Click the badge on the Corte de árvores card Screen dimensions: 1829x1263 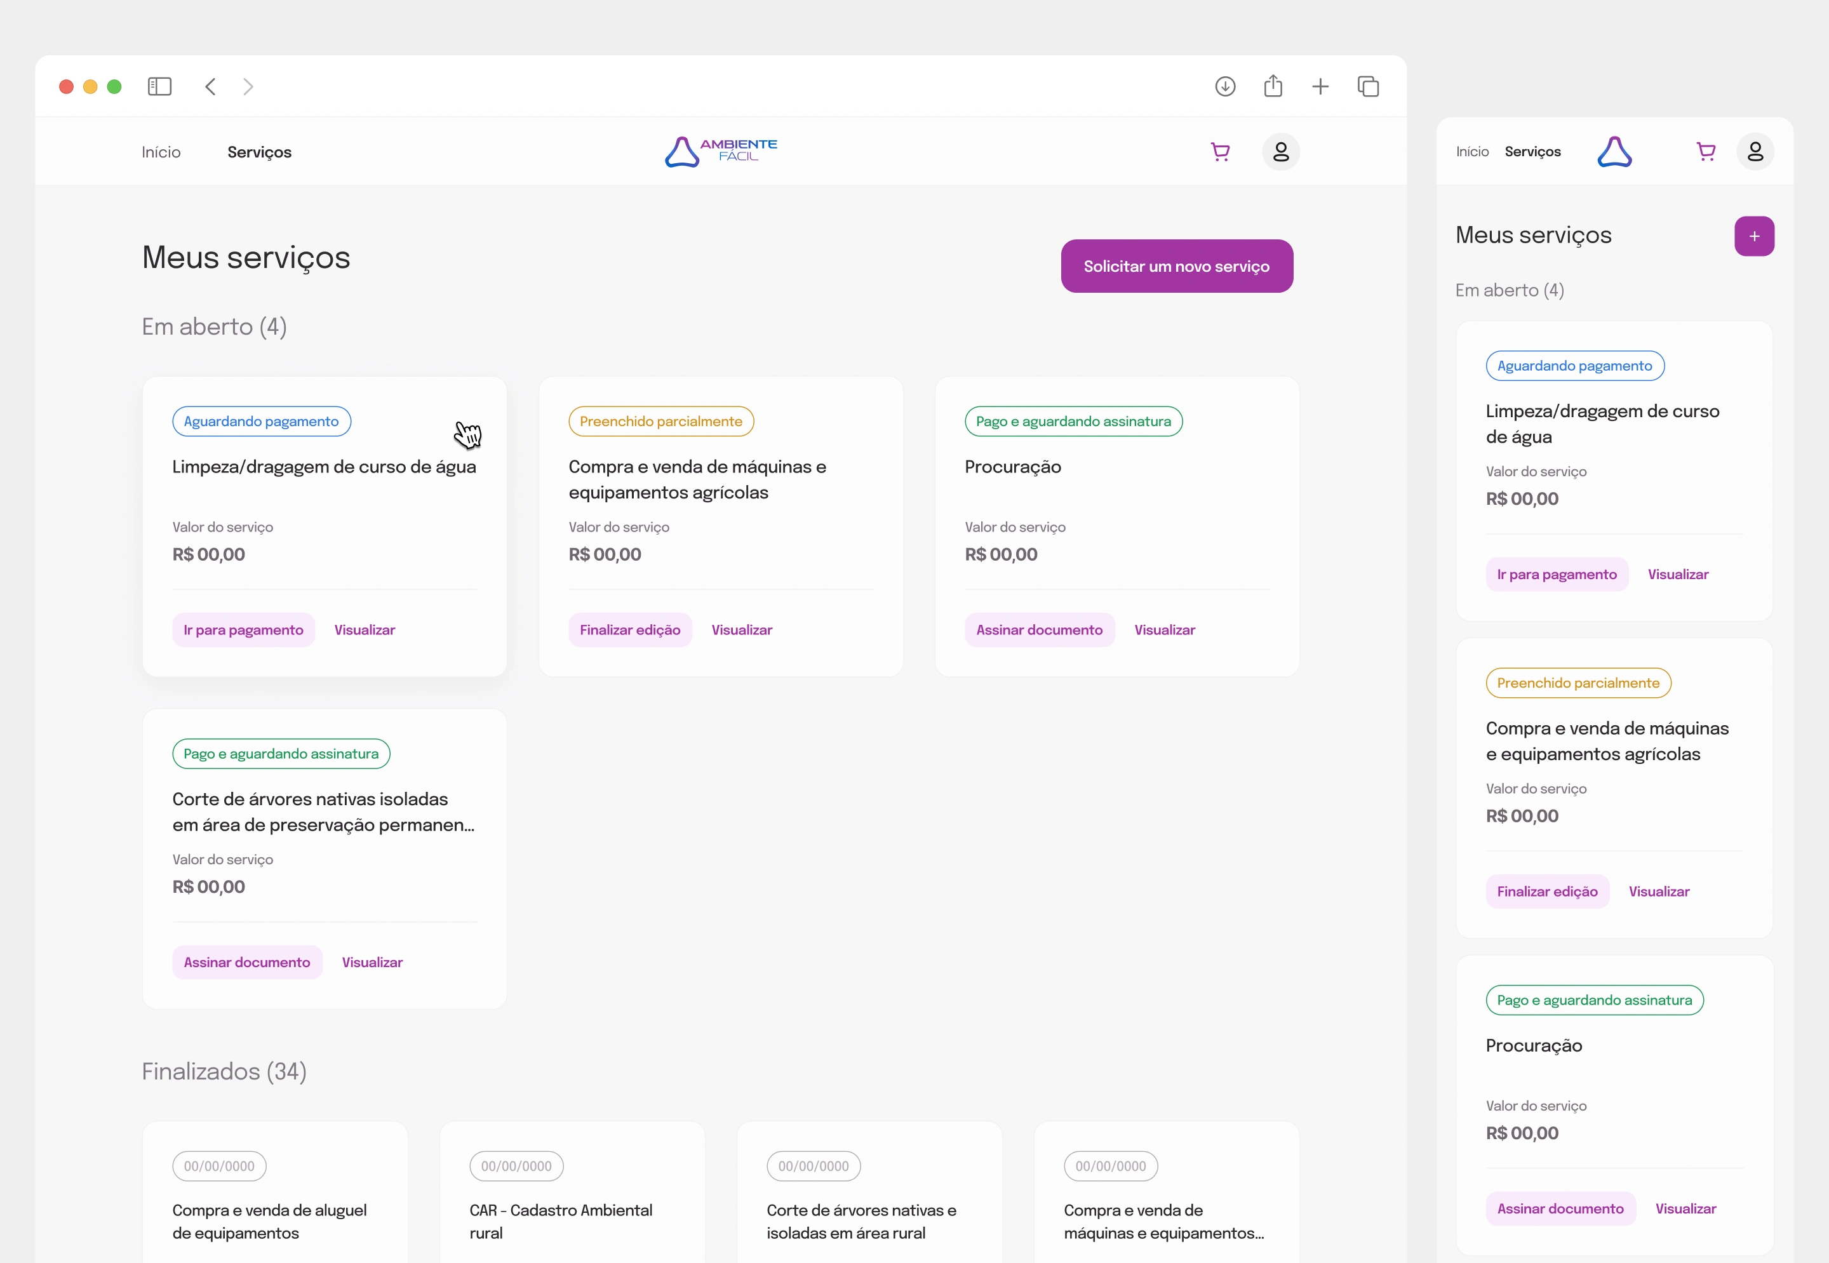click(281, 753)
